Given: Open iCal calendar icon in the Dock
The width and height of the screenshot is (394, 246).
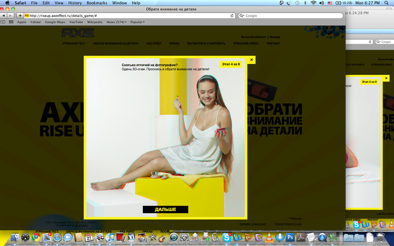Looking at the screenshot, I should (x=89, y=237).
